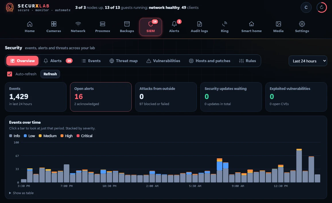
Task: Click the '12:30 PM' axis label
Action: tap(281, 186)
